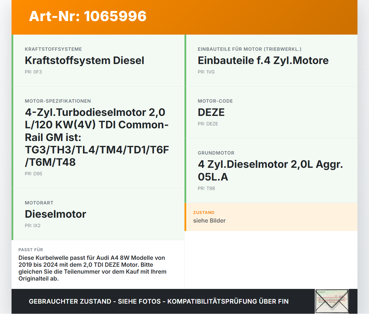
Task: Click the PR: 0F3 code
Action: 33,72
